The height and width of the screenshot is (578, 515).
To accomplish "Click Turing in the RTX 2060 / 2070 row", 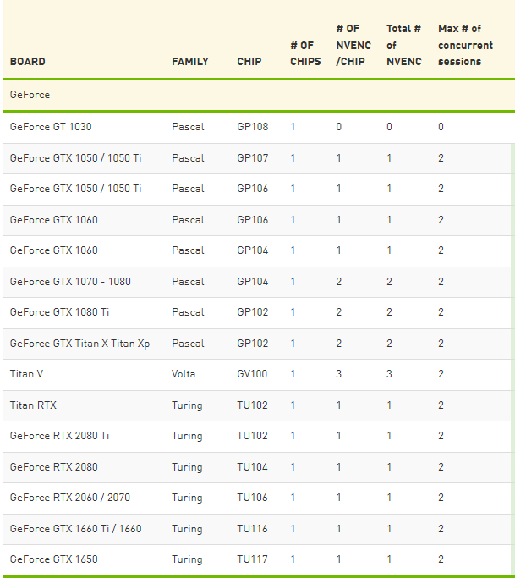I will (x=187, y=498).
